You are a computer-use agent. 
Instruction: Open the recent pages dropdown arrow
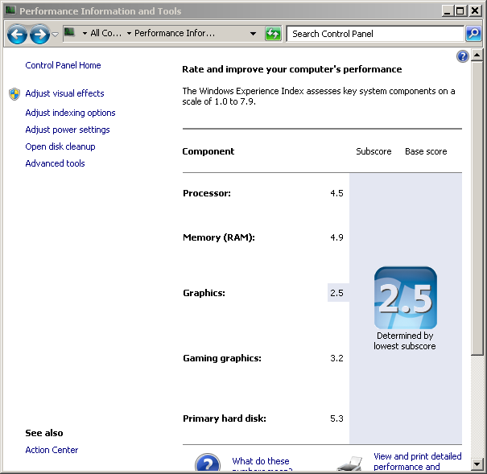click(55, 34)
